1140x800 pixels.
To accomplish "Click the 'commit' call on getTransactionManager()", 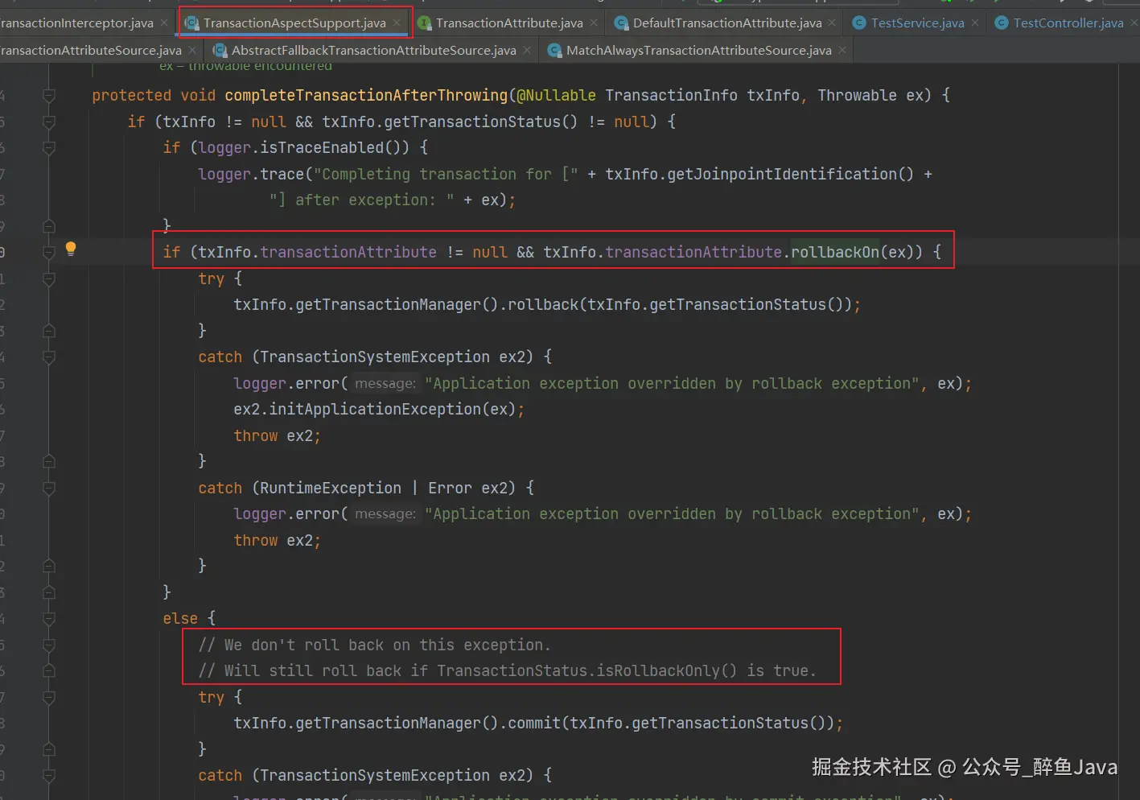I will (534, 723).
